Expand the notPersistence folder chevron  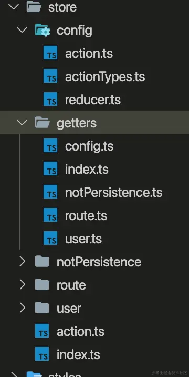tap(22, 262)
